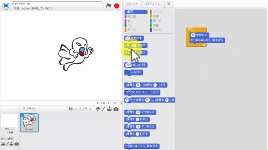Select the その他 block category

point(157,30)
